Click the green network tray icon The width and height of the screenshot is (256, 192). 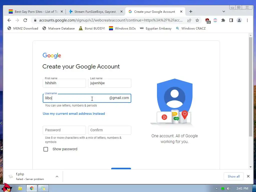pyautogui.click(x=223, y=188)
